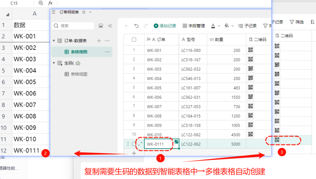Screen dimensions: 316x179
Task: Click the fill color bucket icon
Action: (227, 26)
